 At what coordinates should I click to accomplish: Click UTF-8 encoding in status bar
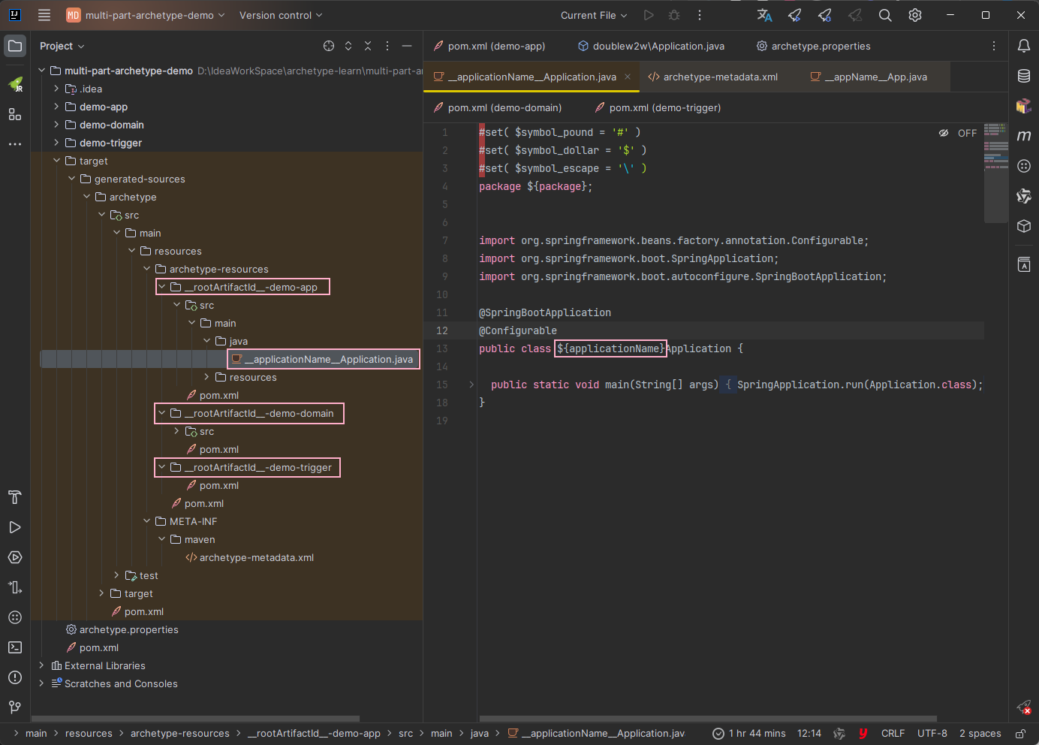[x=932, y=734]
